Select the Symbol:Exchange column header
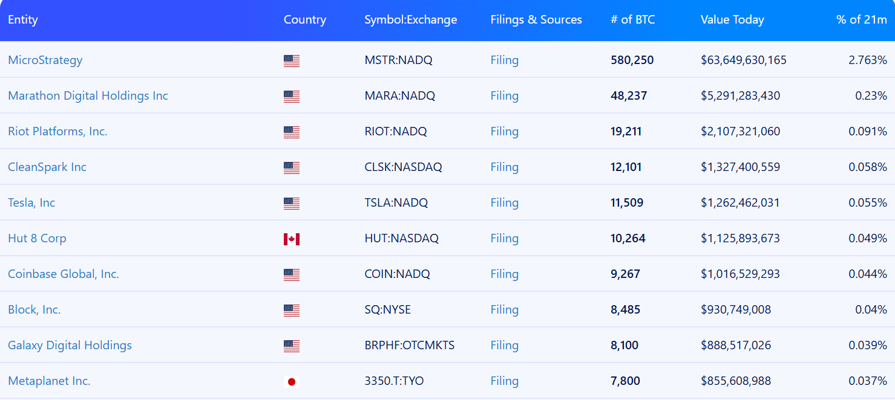 tap(410, 19)
